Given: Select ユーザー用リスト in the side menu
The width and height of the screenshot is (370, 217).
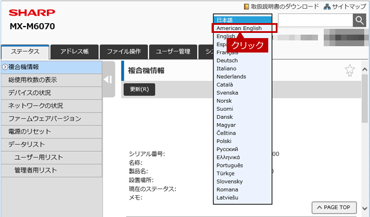Looking at the screenshot, I should [x=51, y=158].
